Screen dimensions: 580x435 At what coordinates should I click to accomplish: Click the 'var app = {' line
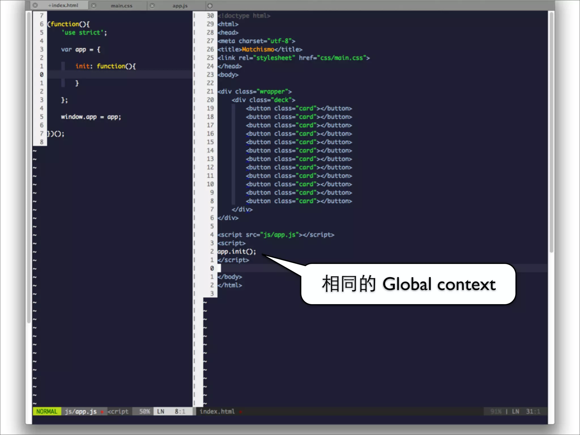tap(81, 50)
